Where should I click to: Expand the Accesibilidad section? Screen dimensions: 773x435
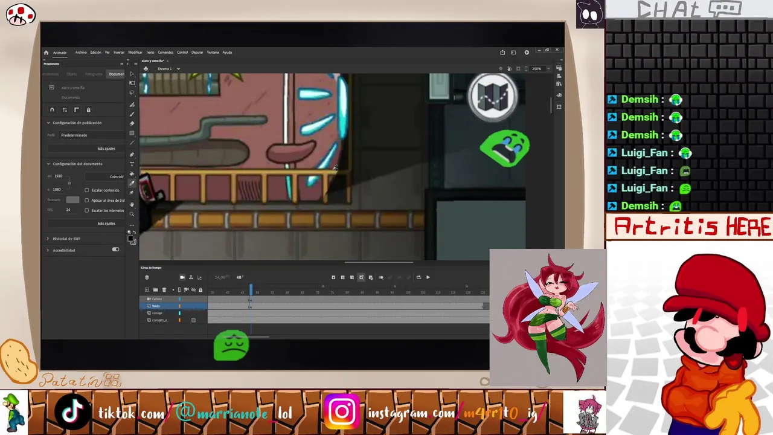tap(48, 250)
